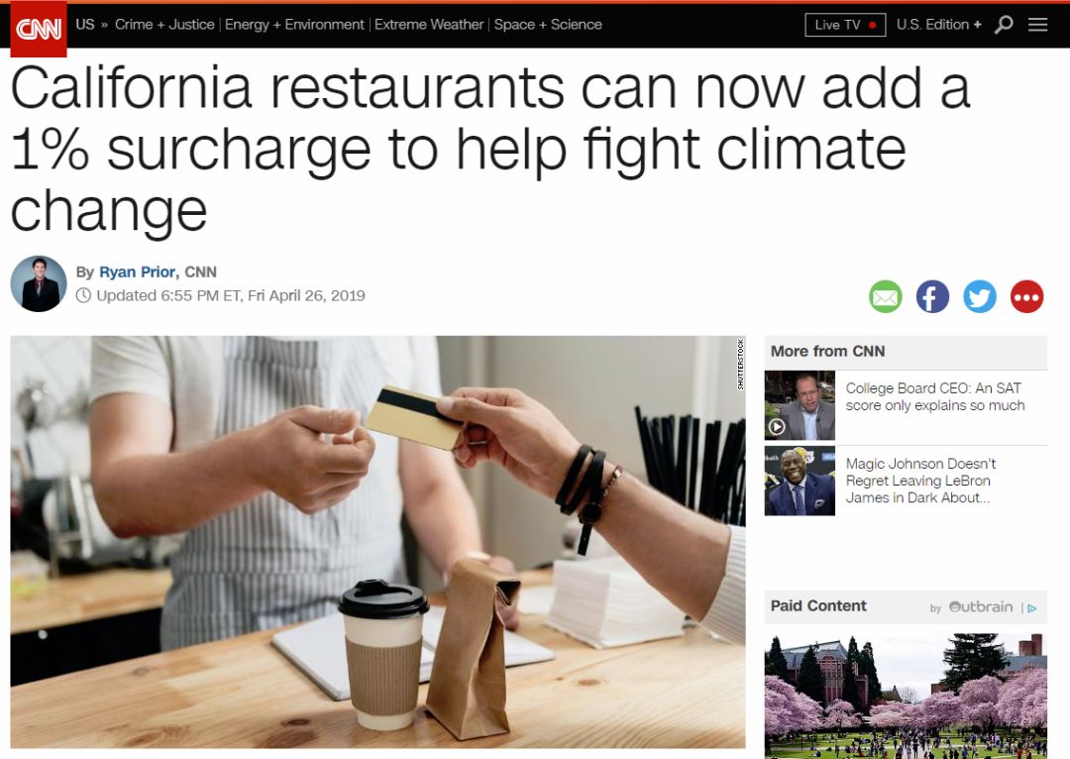Open the Live TV button

click(845, 25)
